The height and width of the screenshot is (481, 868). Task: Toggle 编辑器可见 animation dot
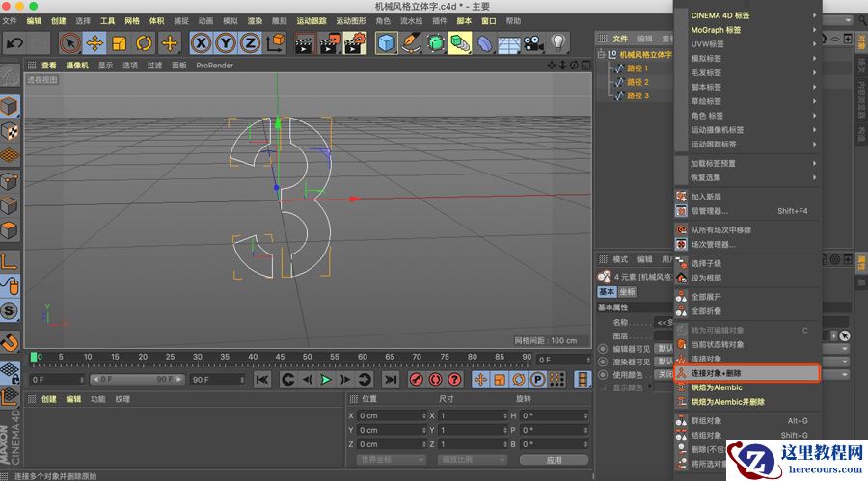point(603,349)
